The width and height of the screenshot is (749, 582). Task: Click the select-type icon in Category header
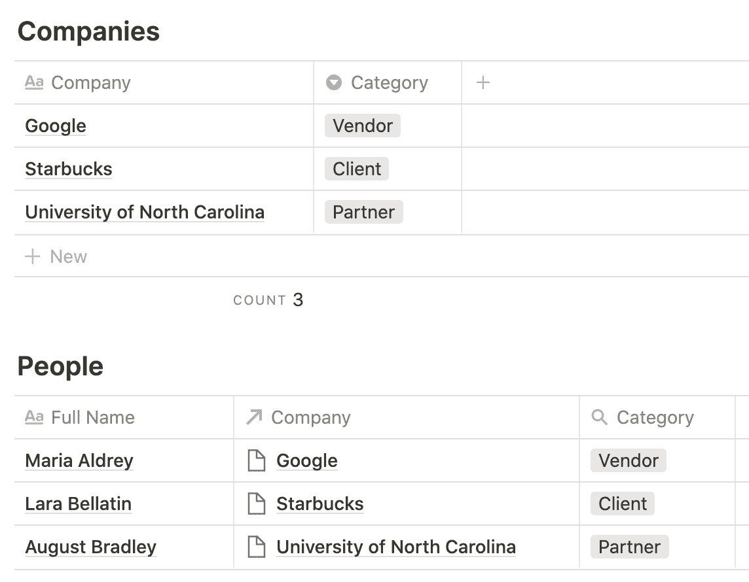point(334,83)
